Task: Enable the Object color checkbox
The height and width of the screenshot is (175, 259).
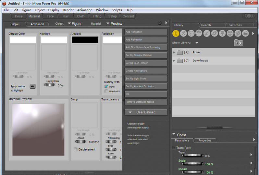Action: click(x=106, y=91)
